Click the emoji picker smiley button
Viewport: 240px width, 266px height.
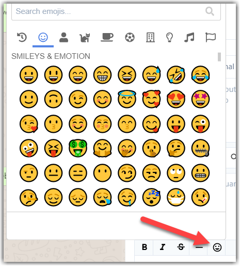click(x=217, y=247)
